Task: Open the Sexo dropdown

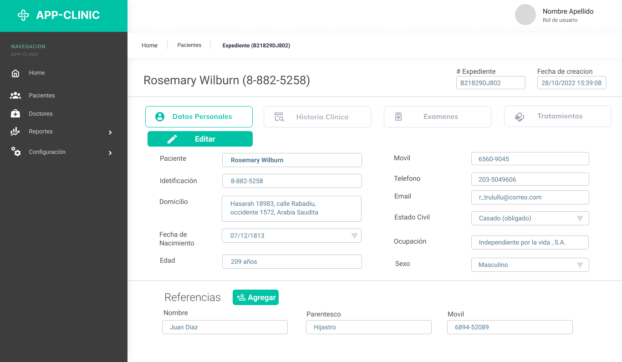Action: tap(580, 265)
